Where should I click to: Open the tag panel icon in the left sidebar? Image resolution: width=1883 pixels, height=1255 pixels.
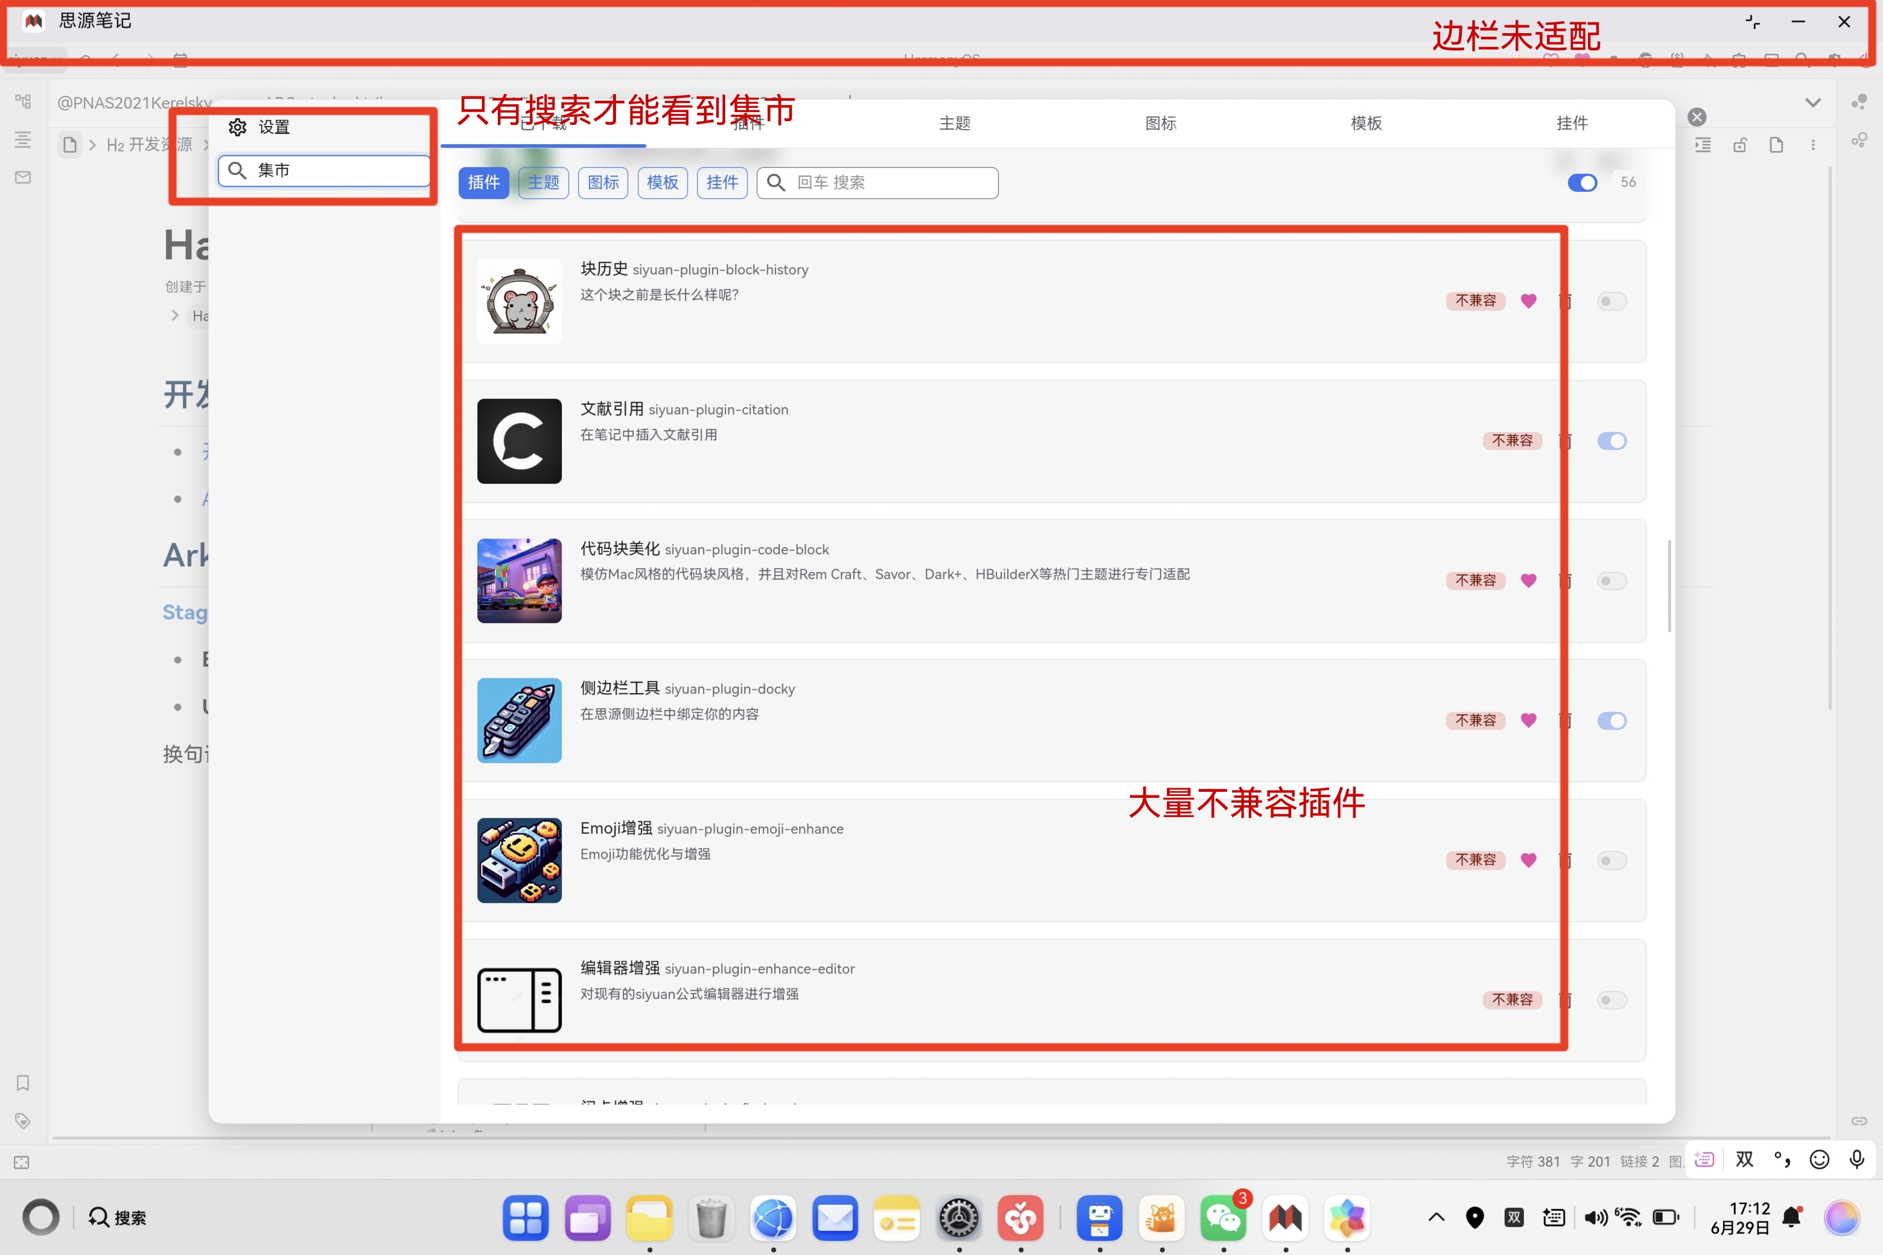(x=22, y=1121)
